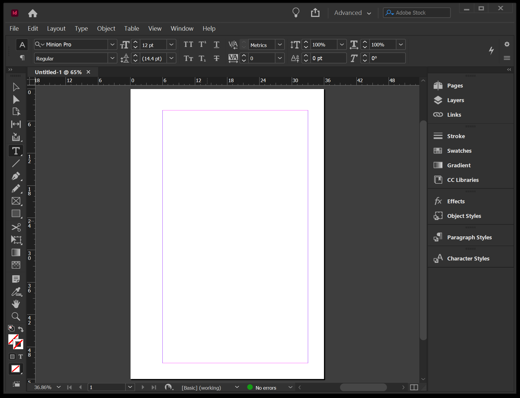Image resolution: width=520 pixels, height=398 pixels.
Task: Open the kerning method dropdown
Action: tap(280, 44)
